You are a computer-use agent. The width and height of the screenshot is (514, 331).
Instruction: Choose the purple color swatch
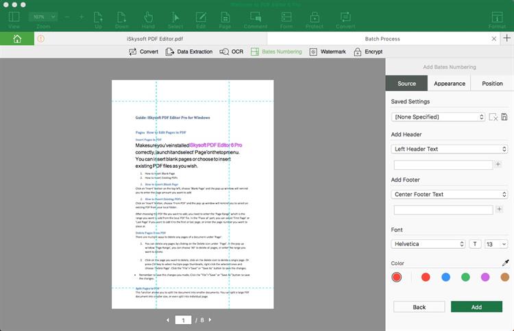coord(485,278)
